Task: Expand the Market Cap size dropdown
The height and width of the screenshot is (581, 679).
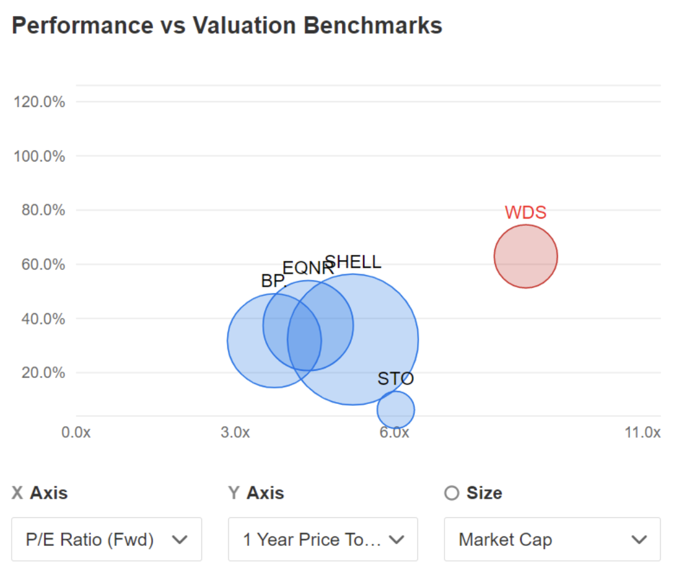Action: click(x=552, y=539)
